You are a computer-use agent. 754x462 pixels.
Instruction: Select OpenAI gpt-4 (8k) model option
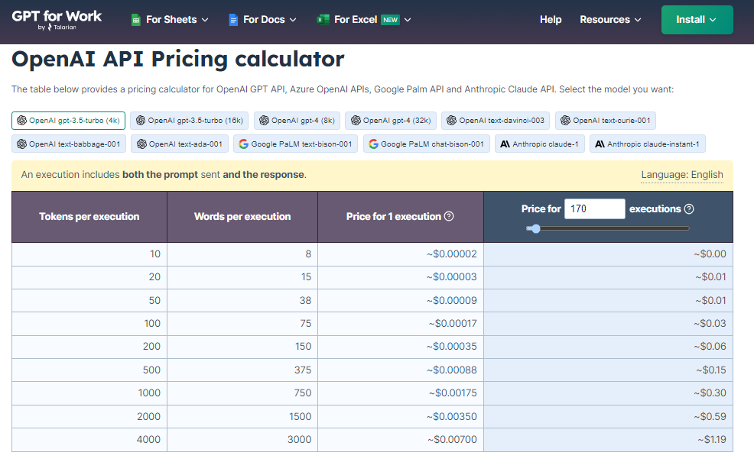pos(297,121)
